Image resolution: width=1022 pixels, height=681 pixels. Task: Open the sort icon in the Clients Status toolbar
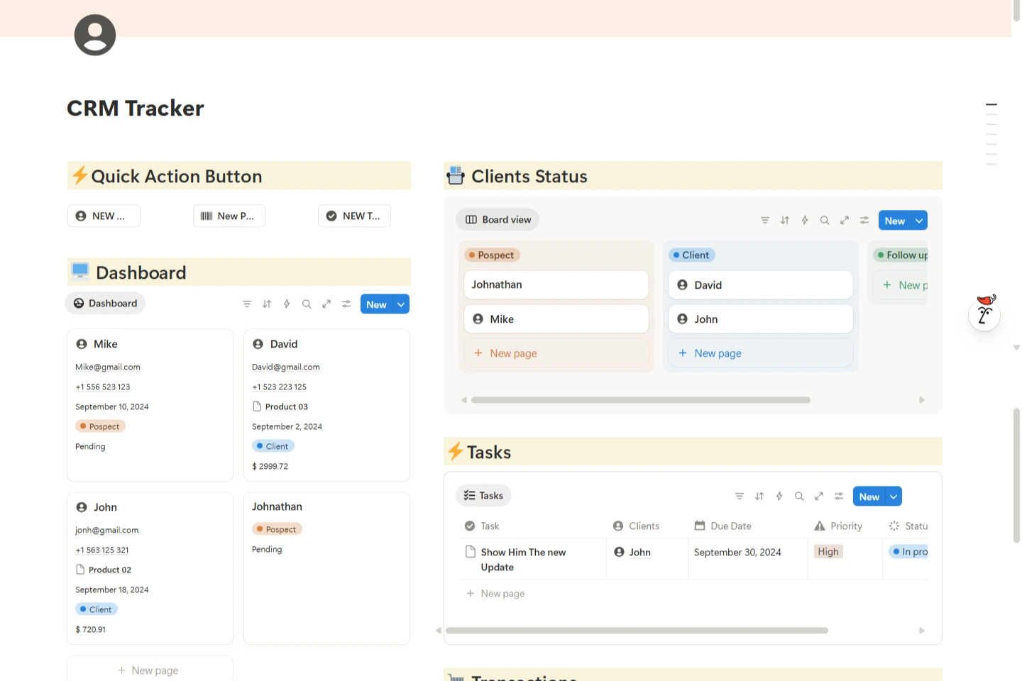(x=785, y=220)
